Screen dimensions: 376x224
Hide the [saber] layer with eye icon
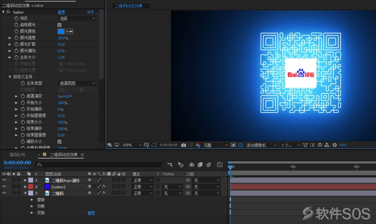click(x=4, y=186)
